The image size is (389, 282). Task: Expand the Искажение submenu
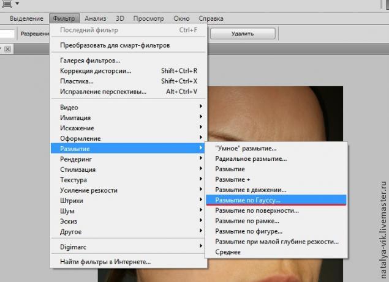click(129, 128)
